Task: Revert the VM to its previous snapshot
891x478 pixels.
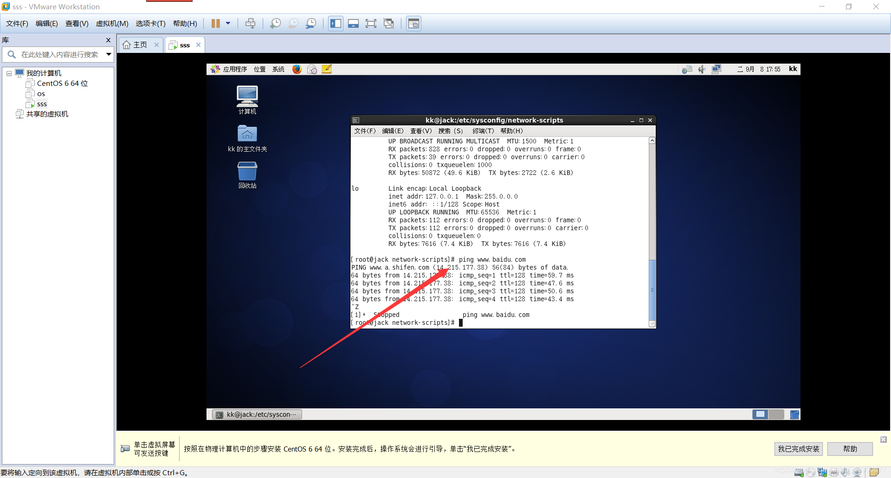Action: click(293, 24)
